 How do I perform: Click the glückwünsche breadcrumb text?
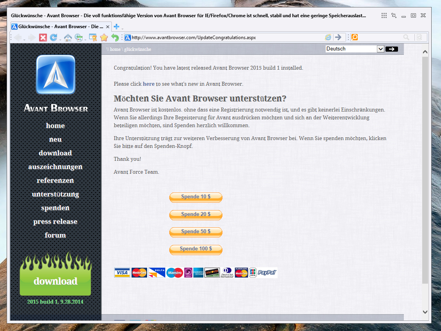click(138, 49)
